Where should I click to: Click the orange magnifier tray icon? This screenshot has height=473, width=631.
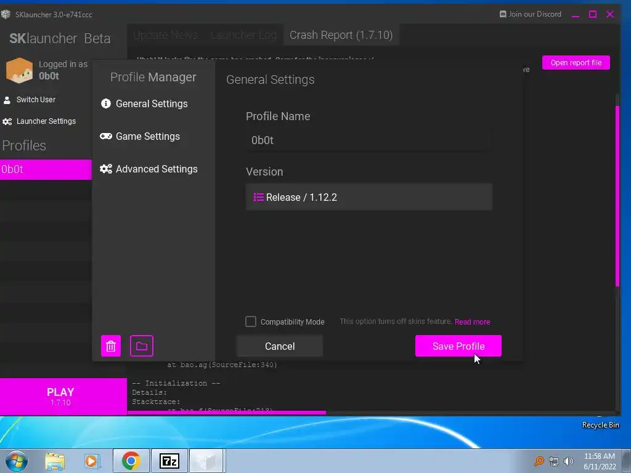[x=539, y=461]
